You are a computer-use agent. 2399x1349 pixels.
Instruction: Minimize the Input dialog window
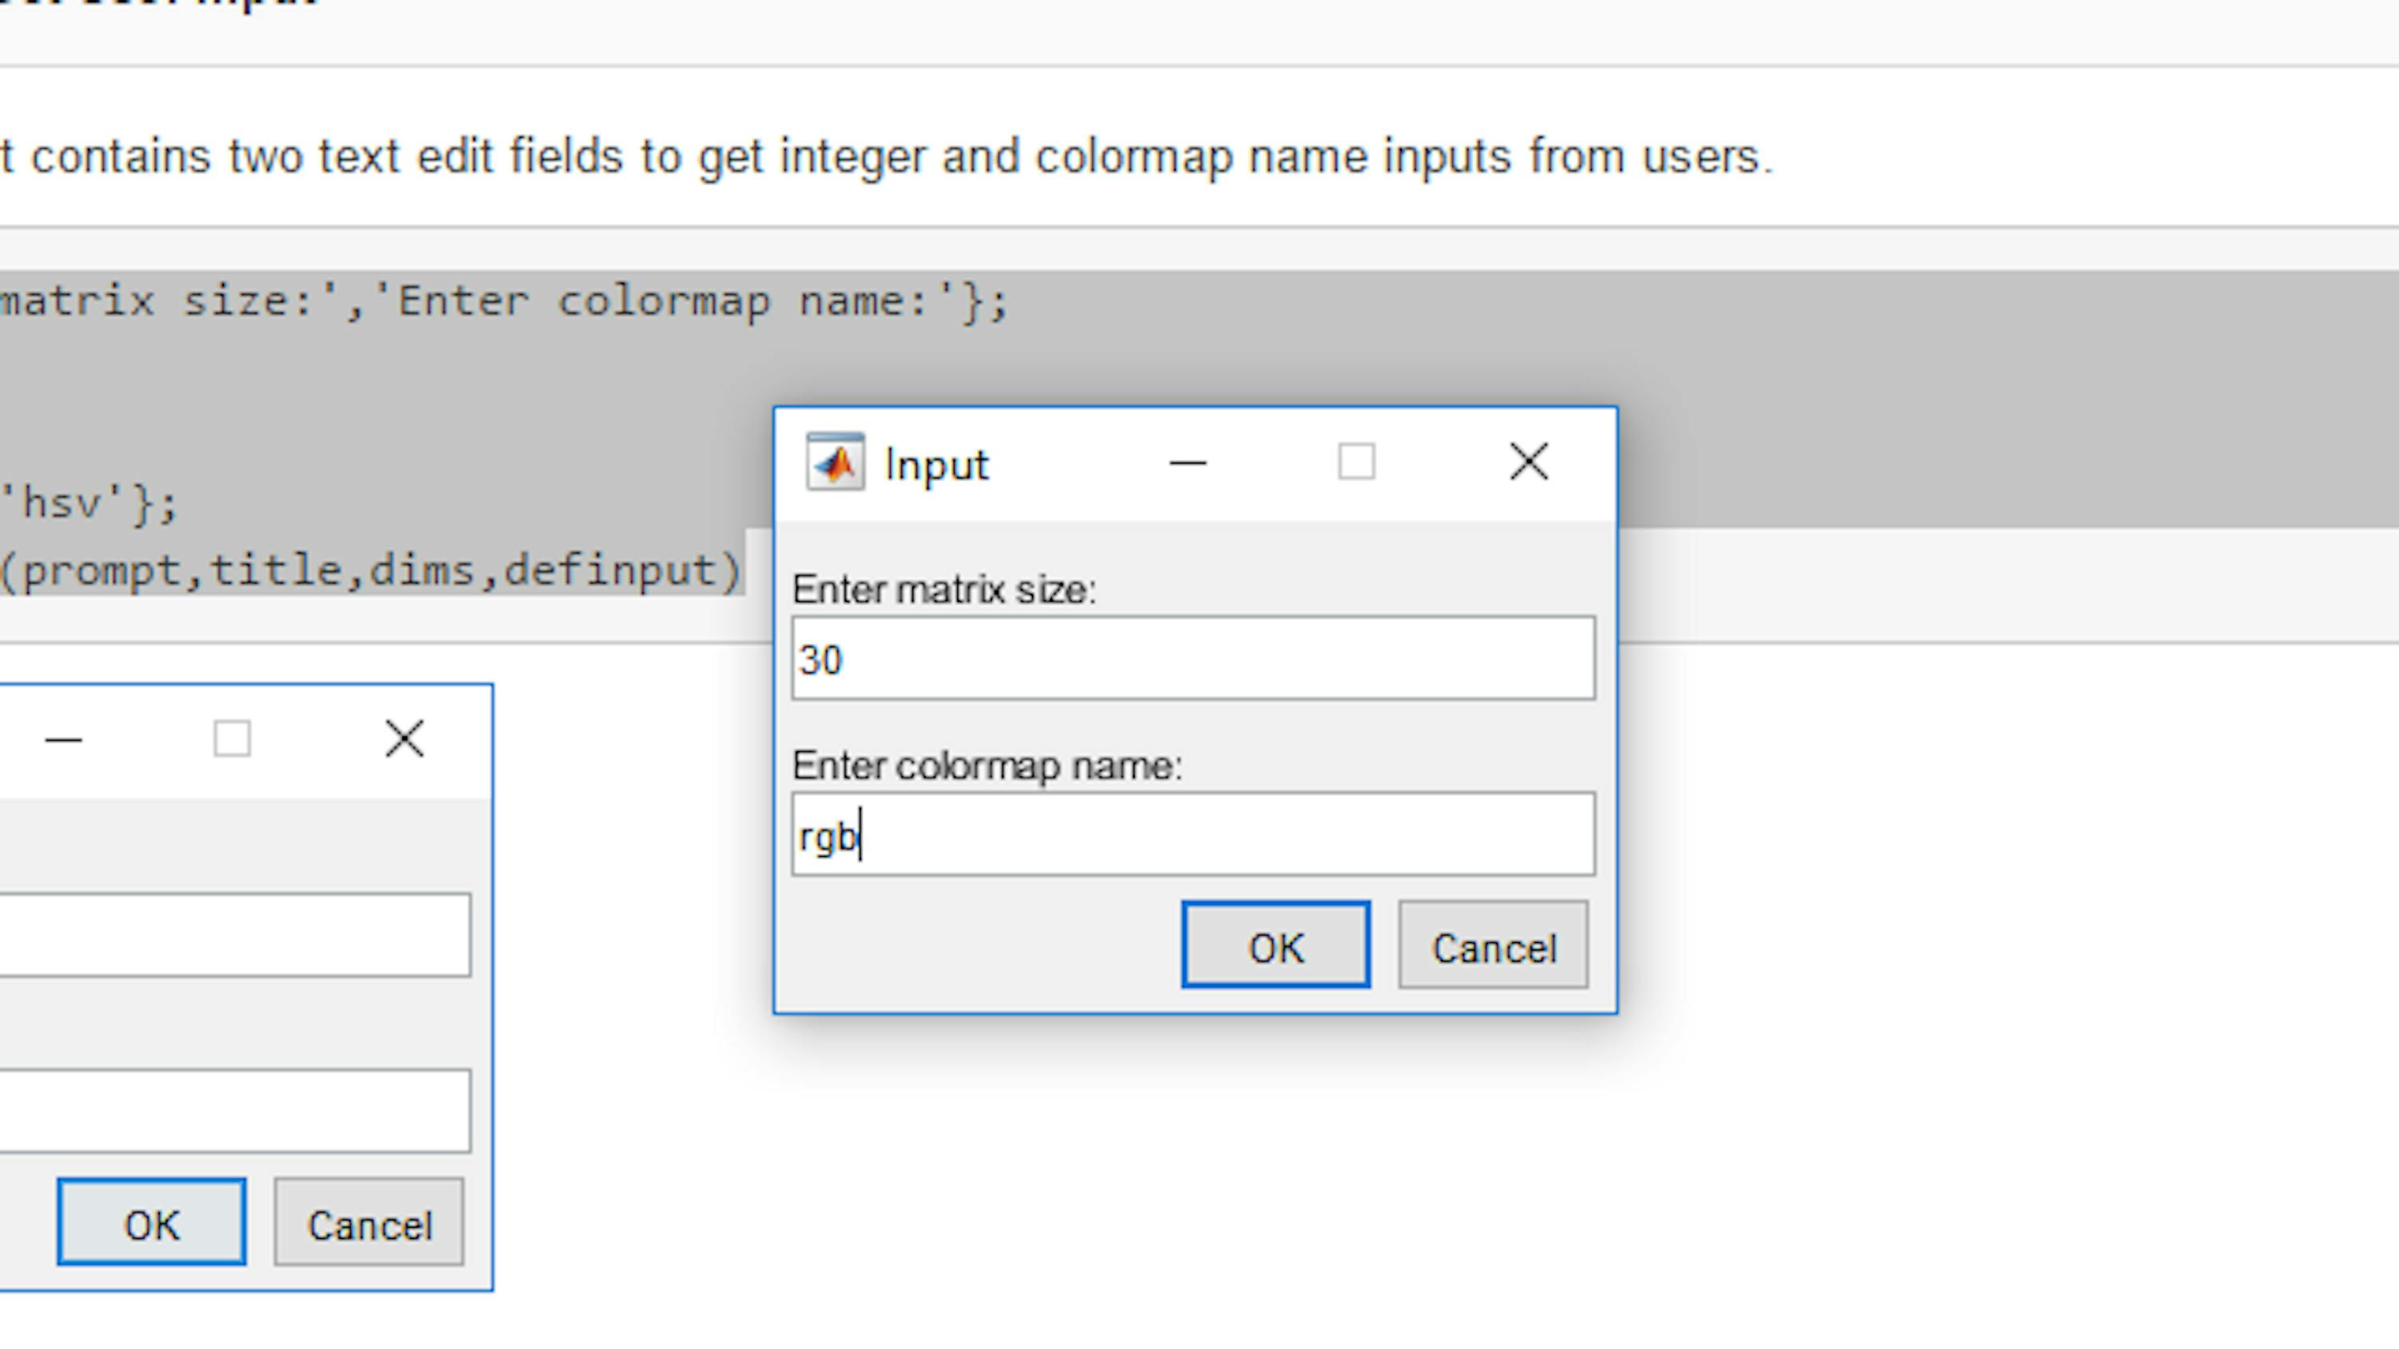point(1188,462)
